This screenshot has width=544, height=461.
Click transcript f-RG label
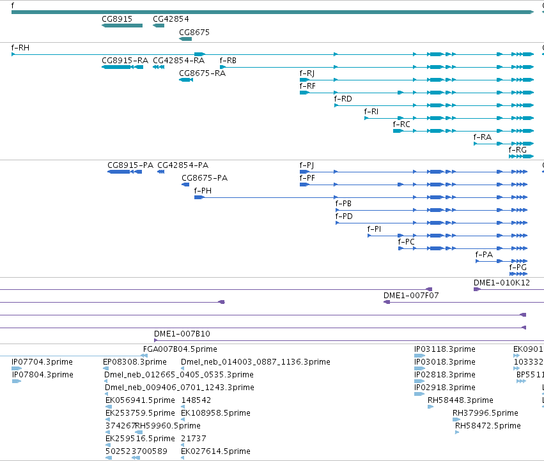click(517, 150)
